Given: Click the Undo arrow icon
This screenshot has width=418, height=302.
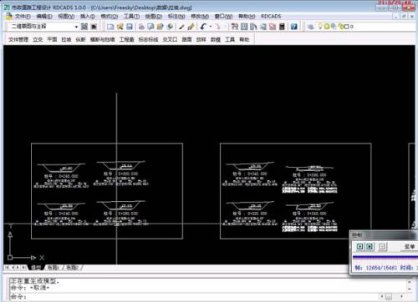Looking at the screenshot, I should point(203,27).
